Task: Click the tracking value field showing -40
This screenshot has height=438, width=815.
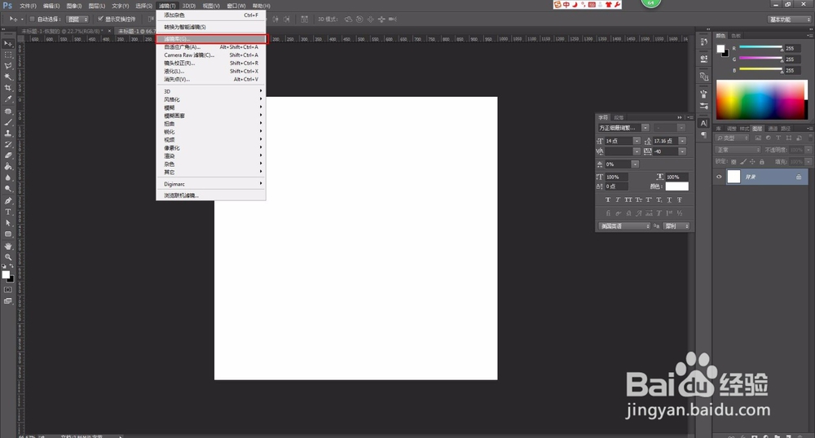Action: [x=665, y=151]
